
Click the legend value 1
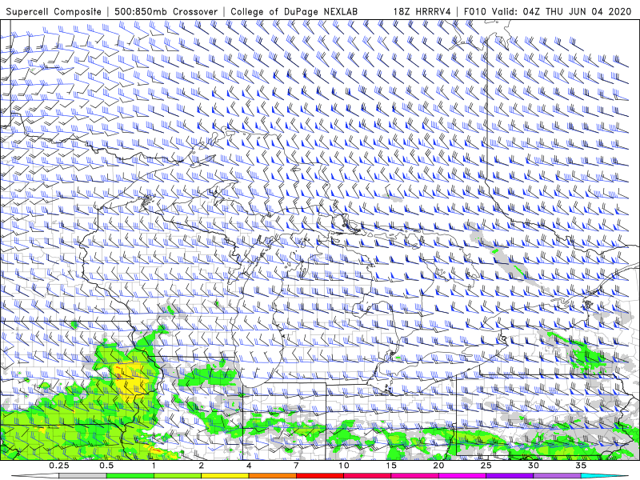(x=154, y=466)
